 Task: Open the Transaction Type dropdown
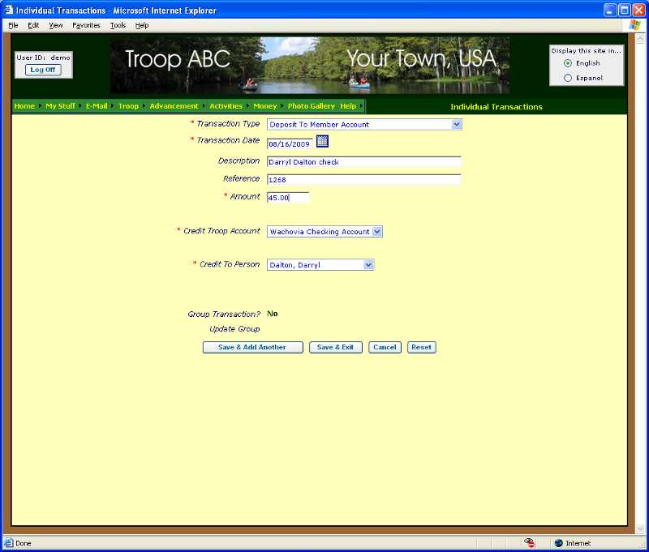click(364, 125)
